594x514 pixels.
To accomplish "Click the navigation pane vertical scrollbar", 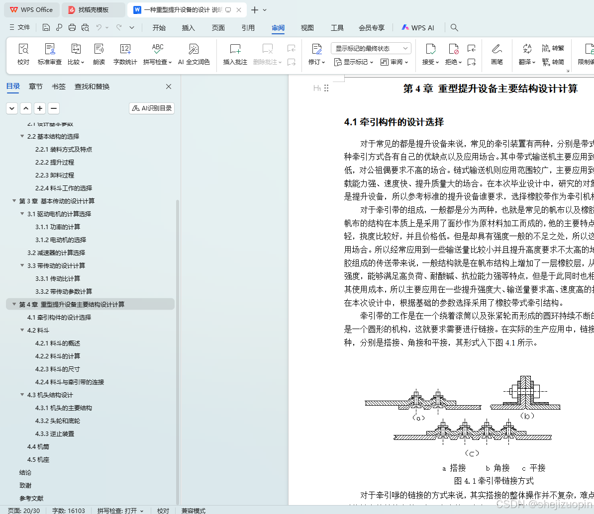I will click(x=178, y=352).
